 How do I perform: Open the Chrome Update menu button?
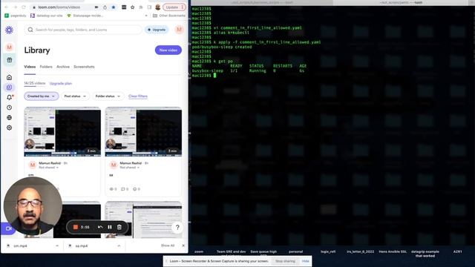174,7
